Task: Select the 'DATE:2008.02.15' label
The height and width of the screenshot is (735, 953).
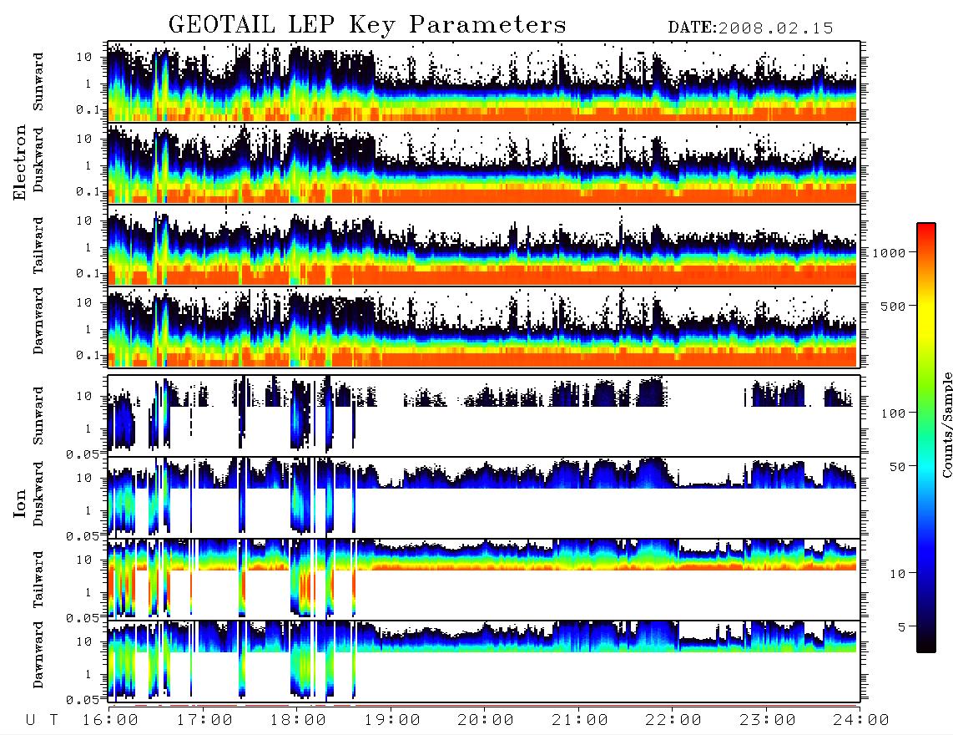Action: (750, 28)
